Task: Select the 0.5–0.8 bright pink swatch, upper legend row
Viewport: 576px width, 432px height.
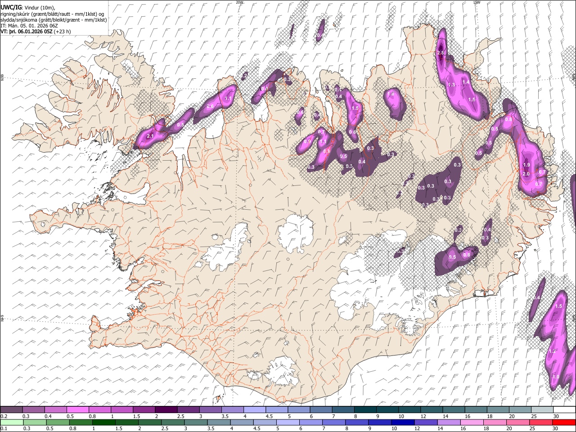Action: [77, 409]
